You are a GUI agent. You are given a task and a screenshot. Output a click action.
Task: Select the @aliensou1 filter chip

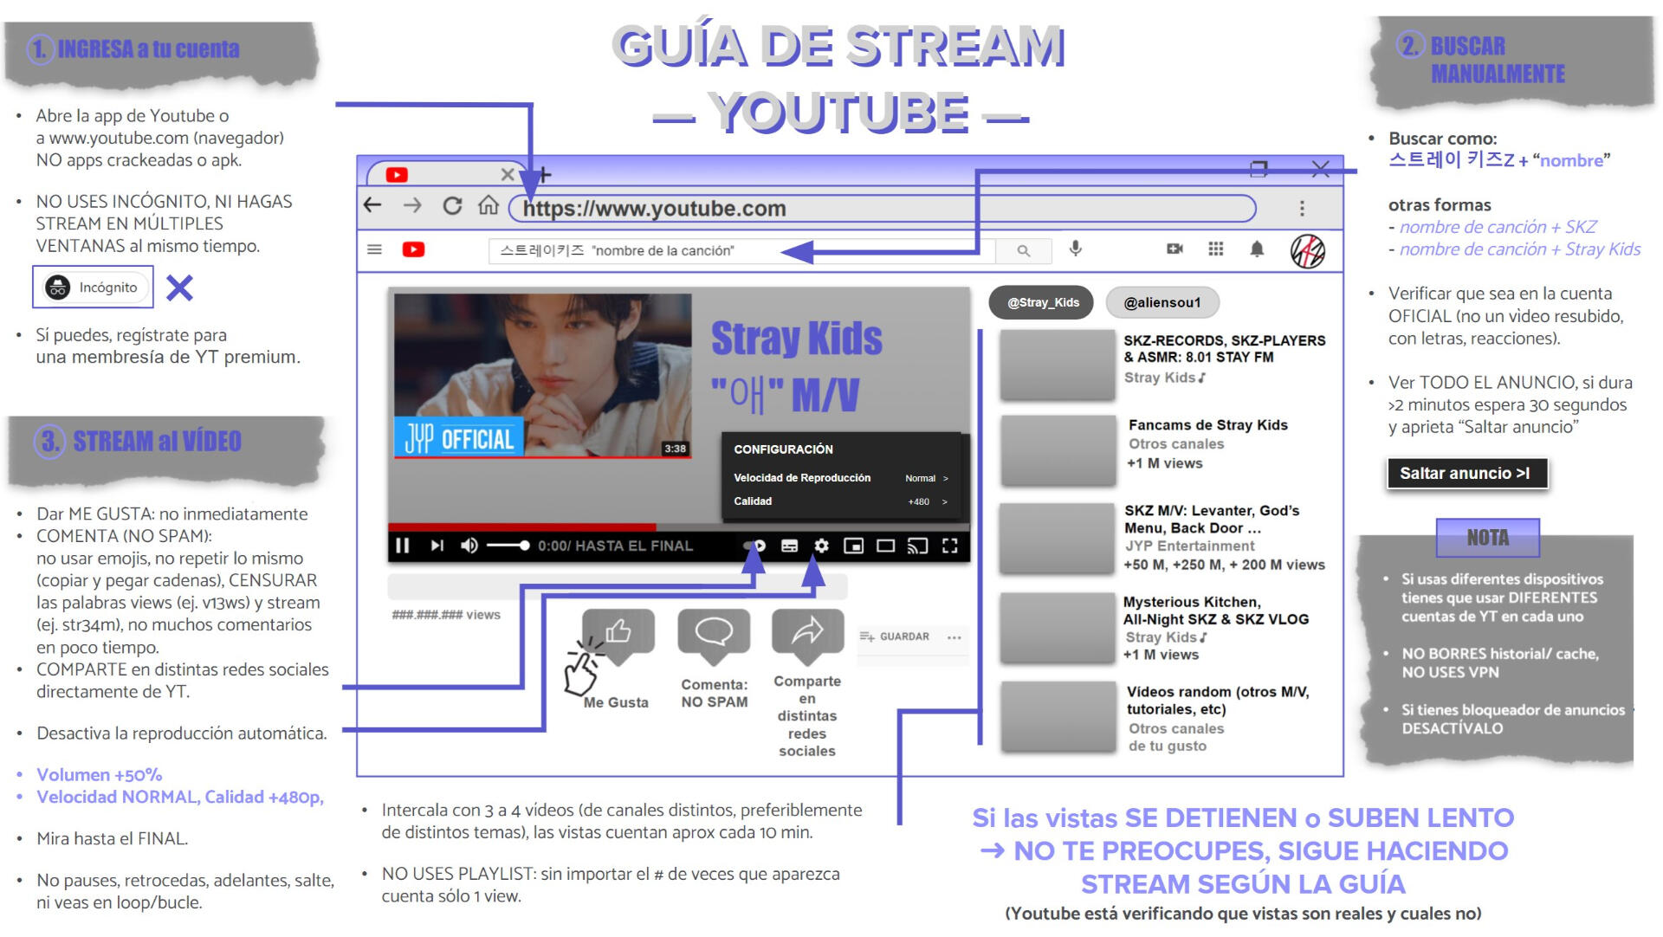[1162, 302]
